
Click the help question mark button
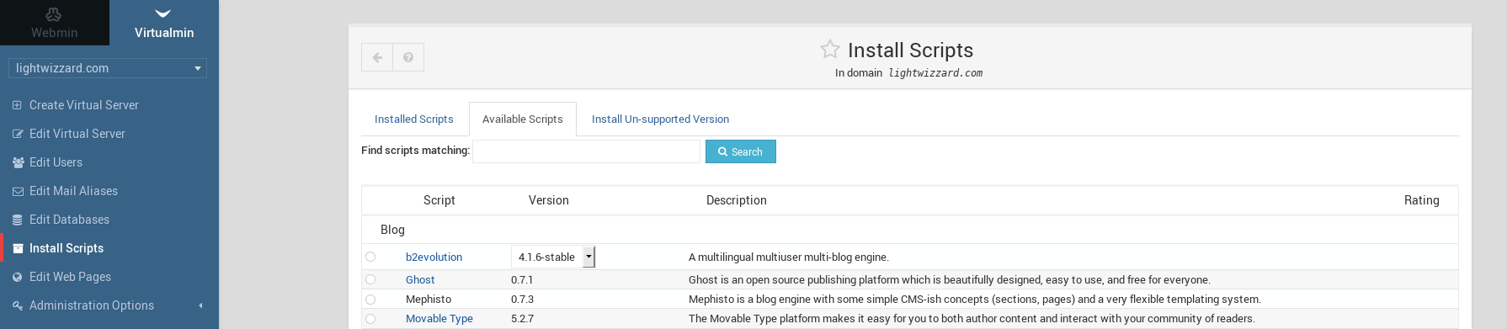coord(408,57)
